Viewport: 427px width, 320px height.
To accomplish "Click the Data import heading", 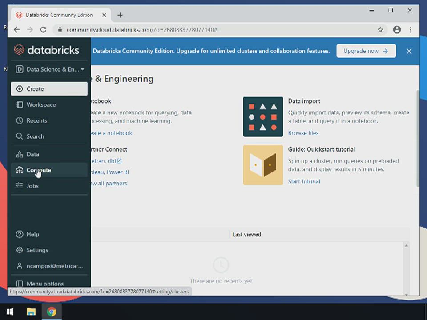I will click(x=304, y=101).
